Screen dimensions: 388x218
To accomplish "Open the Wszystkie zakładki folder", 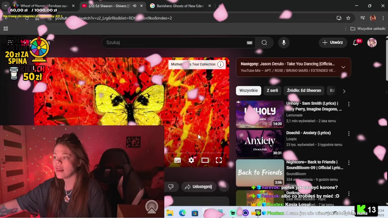I will click(368, 28).
